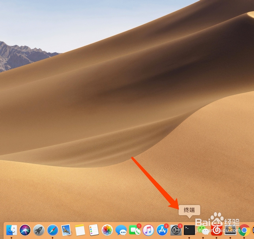Image resolution: width=254 pixels, height=239 pixels.
Task: Open Finder
Action: point(11,230)
